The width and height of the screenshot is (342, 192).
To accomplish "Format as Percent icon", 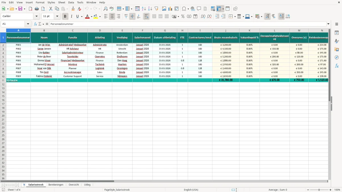I will pos(183,16).
